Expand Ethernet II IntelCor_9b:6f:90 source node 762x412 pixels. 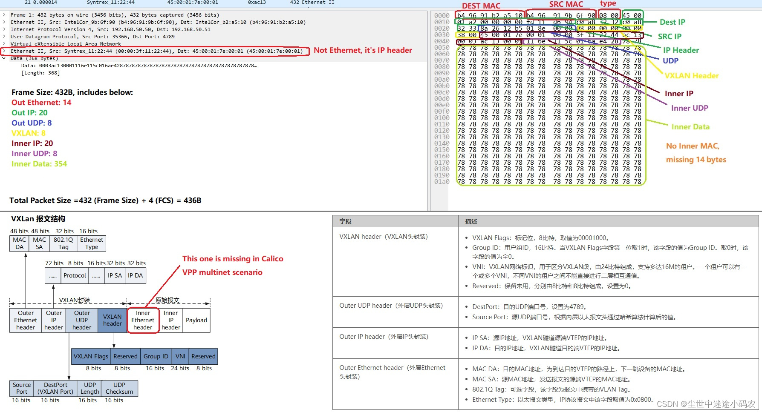(4, 22)
